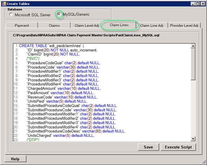Choose the MySQL/Generic radio button
Image resolution: width=207 pixels, height=165 pixels.
pyautogui.click(x=59, y=15)
